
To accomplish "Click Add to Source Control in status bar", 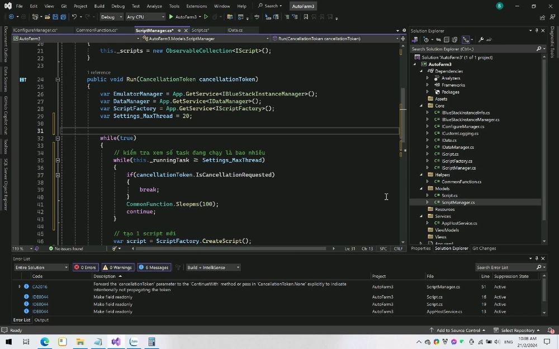I will pyautogui.click(x=458, y=330).
